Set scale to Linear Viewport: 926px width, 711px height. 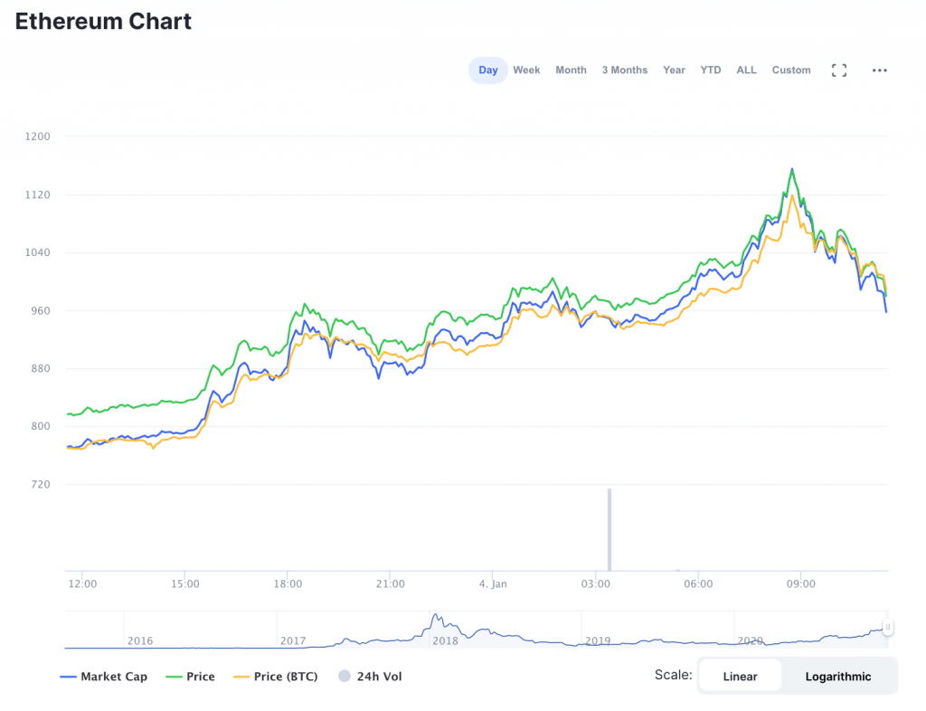coord(740,677)
